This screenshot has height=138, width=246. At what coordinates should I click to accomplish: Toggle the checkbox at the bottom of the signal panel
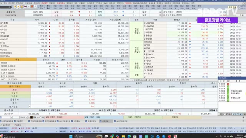point(224,114)
